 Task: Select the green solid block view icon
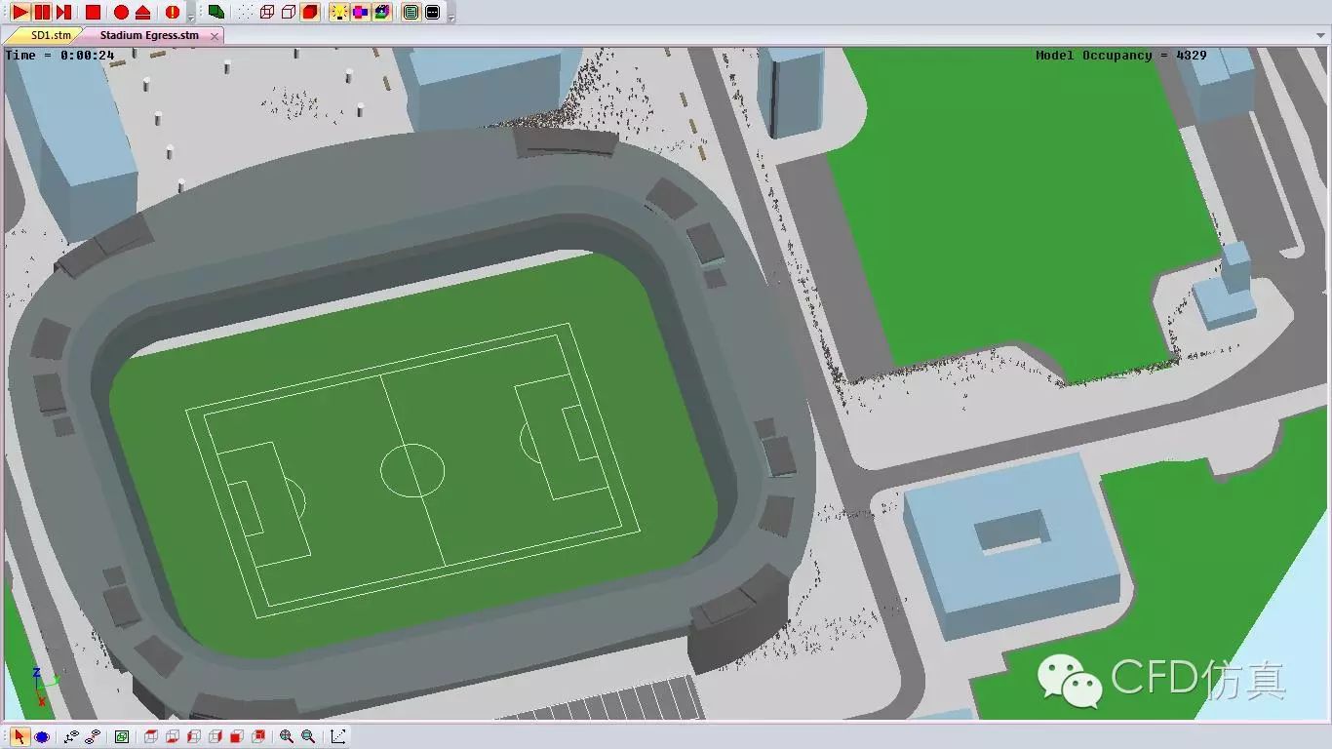click(216, 13)
